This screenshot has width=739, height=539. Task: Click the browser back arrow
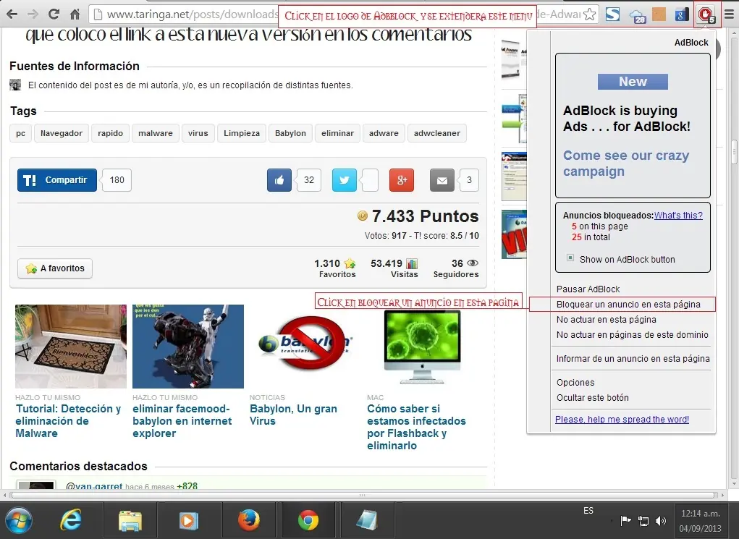point(12,14)
